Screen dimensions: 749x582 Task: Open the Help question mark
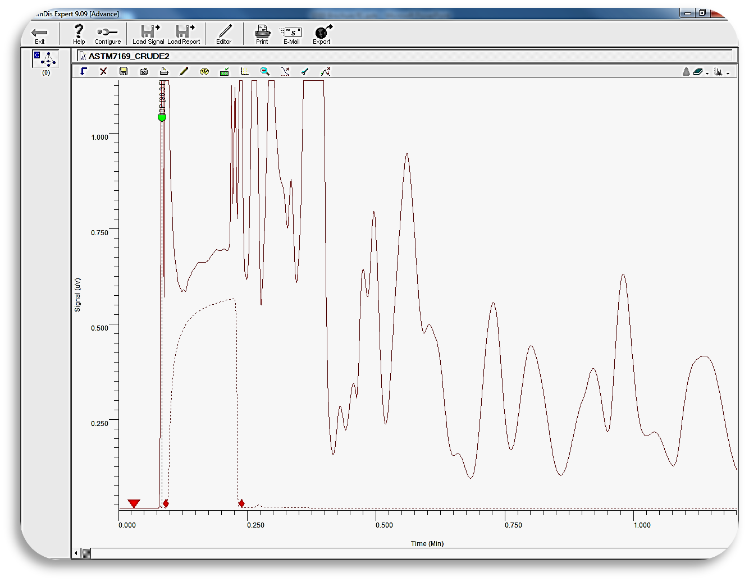coord(79,34)
